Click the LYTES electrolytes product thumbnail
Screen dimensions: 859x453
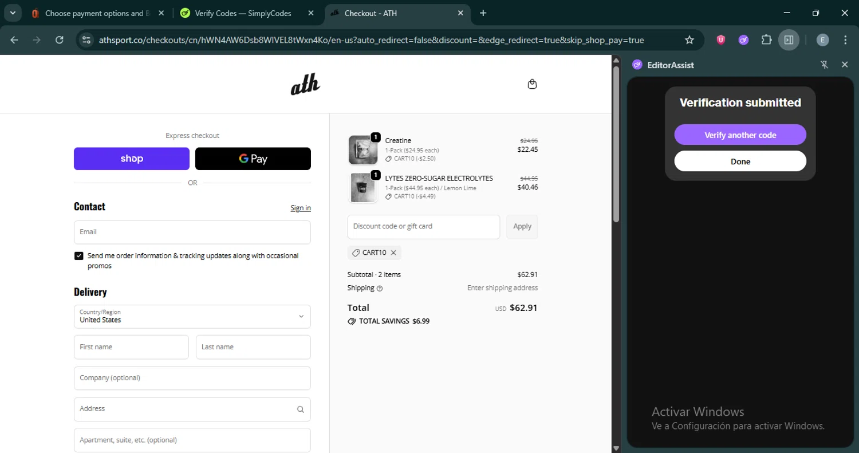point(363,188)
